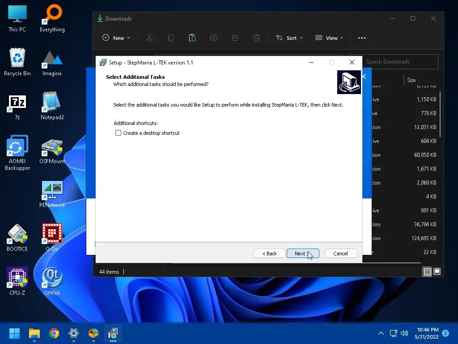458x344 pixels.
Task: Open the clock showing 10:46 PM
Action: point(426,333)
